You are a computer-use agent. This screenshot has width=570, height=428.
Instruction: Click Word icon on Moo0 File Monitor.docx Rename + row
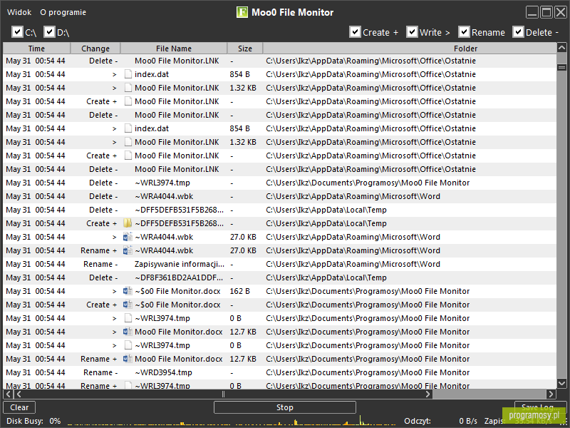pyautogui.click(x=128, y=359)
